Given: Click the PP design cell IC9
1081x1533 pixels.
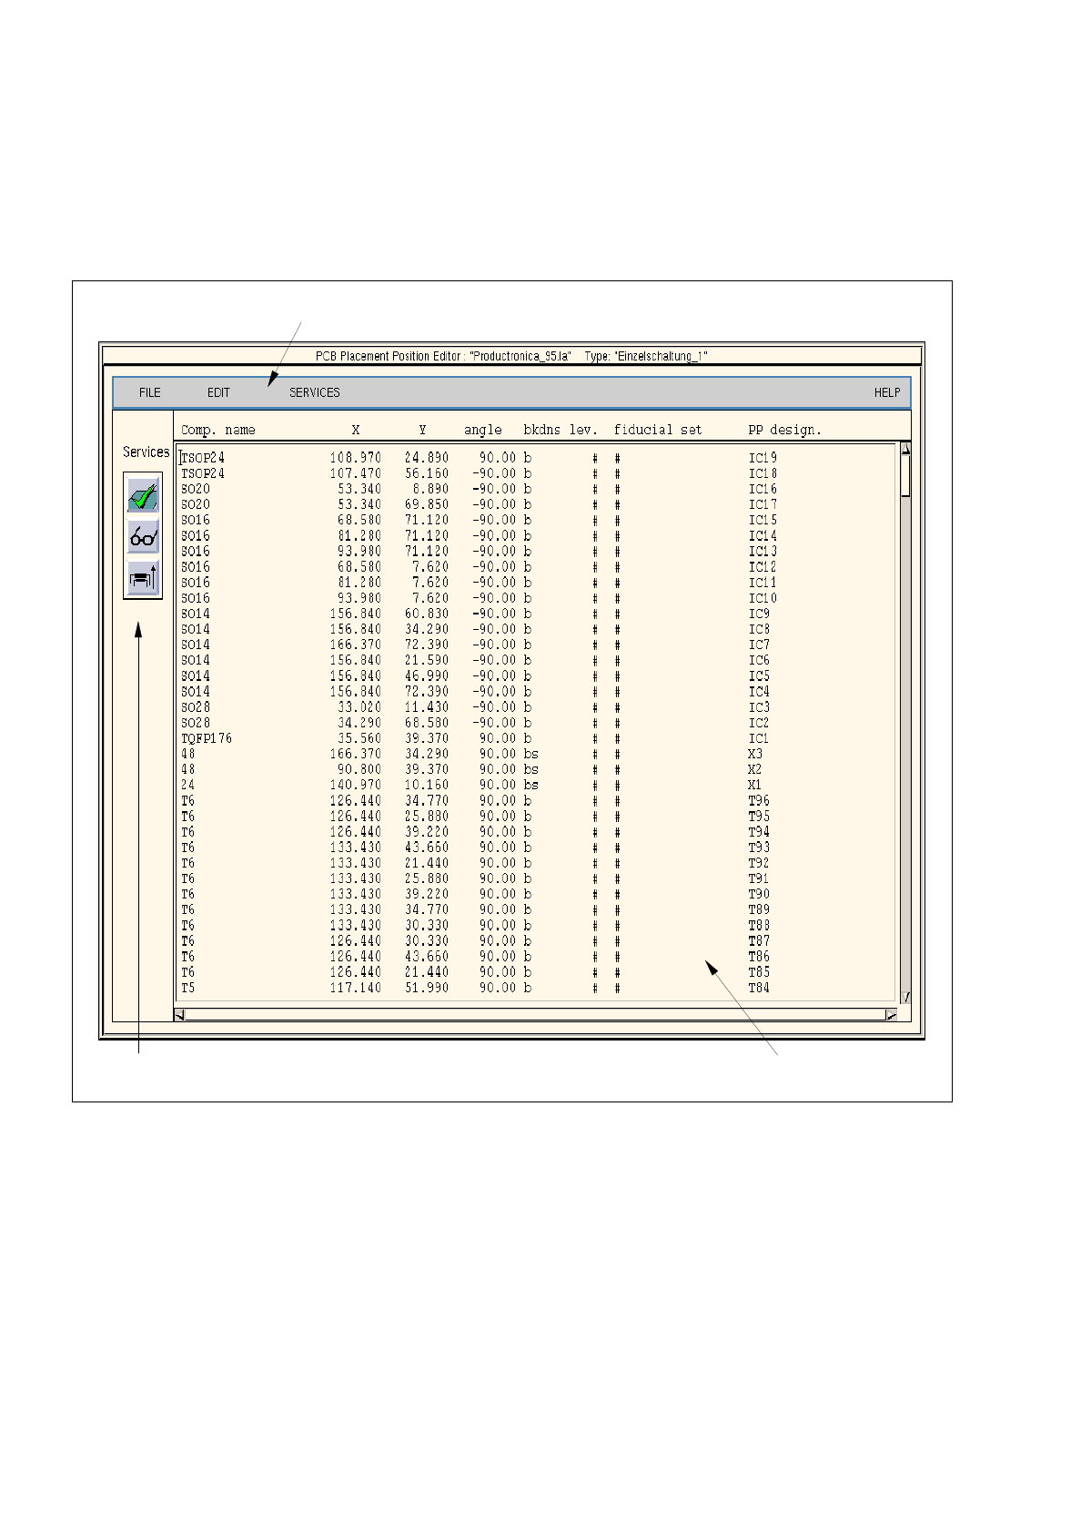Looking at the screenshot, I should [x=759, y=614].
